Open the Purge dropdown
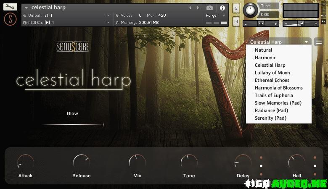The image size is (328, 189). click(x=224, y=16)
